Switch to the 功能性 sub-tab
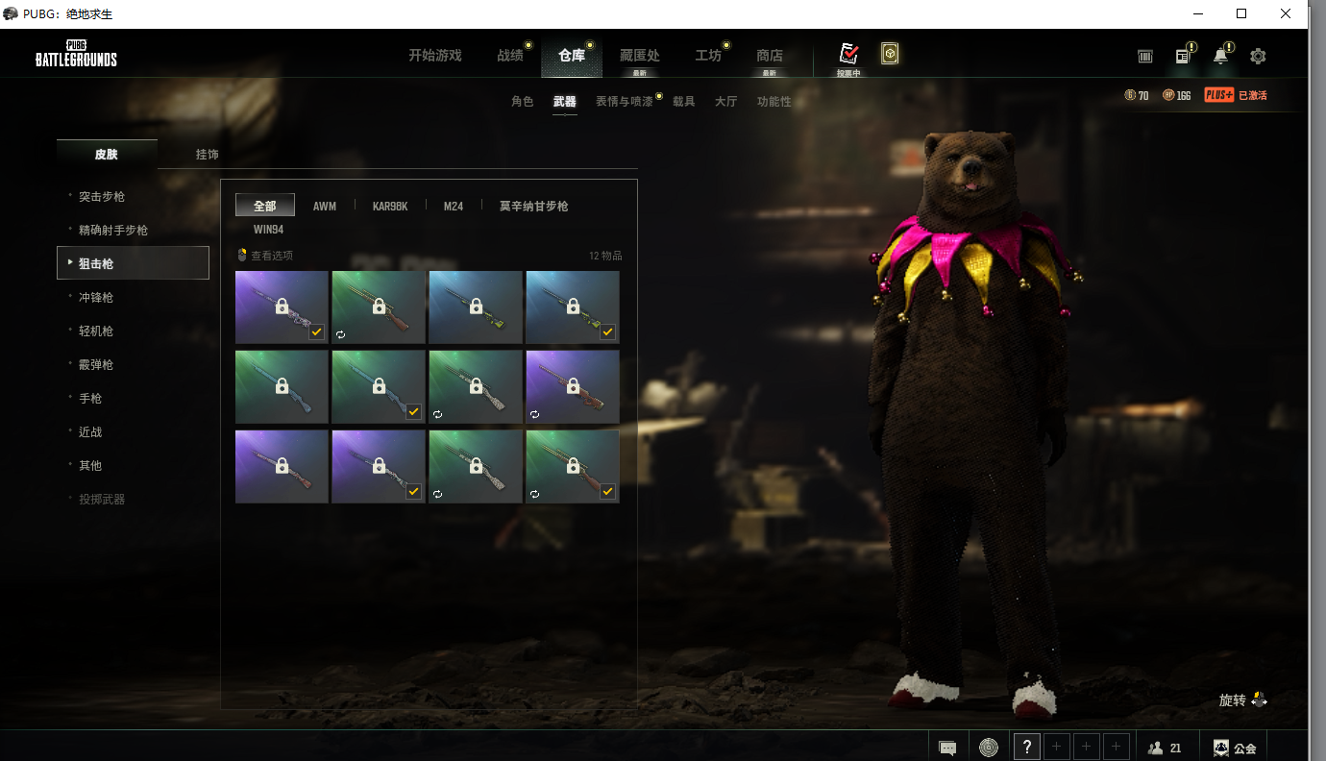This screenshot has width=1326, height=761. (x=773, y=101)
